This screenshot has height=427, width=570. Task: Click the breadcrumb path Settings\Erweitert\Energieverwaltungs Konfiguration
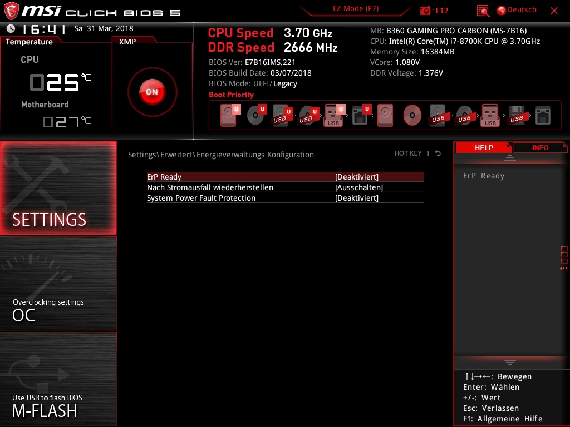pos(220,155)
